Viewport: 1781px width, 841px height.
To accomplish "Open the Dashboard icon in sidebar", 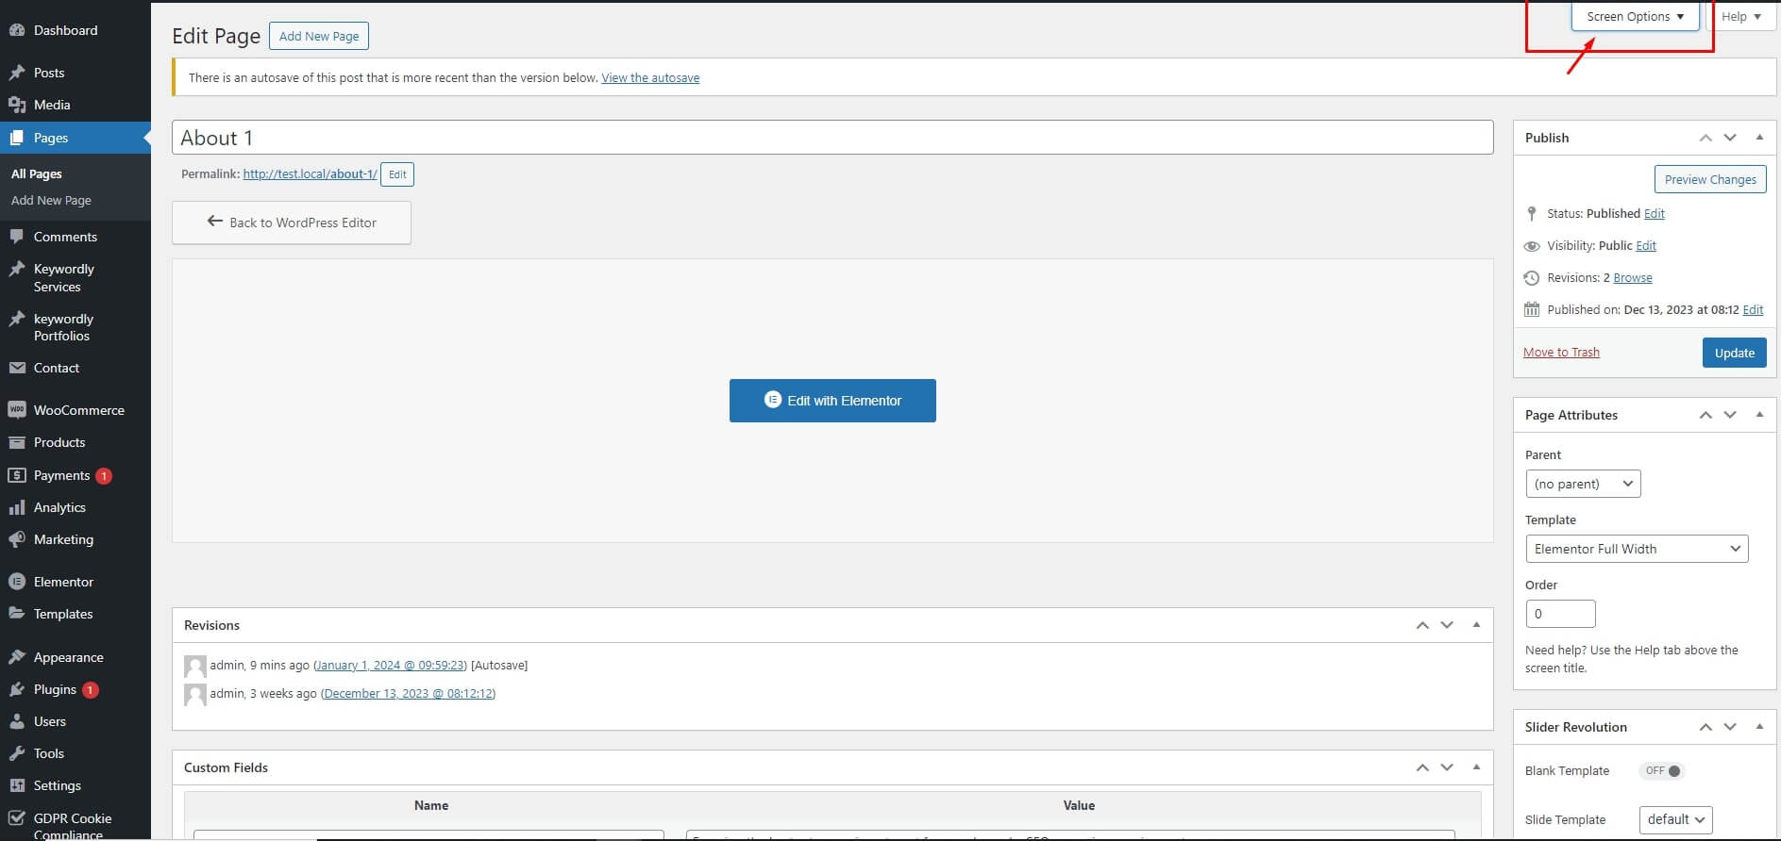I will pos(16,30).
